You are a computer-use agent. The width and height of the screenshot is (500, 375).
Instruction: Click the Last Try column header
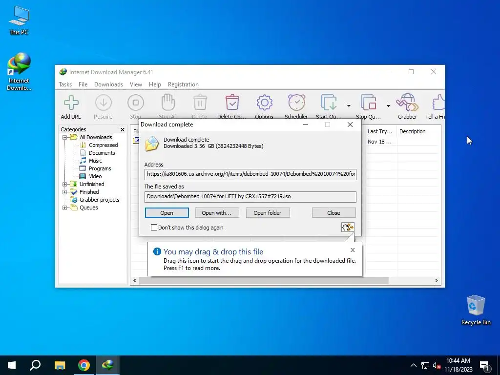tap(380, 131)
